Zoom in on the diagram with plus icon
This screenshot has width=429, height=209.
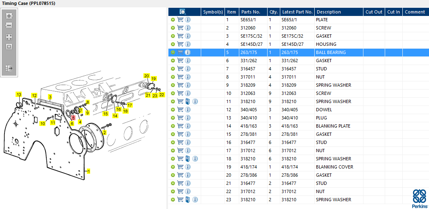coord(9,16)
